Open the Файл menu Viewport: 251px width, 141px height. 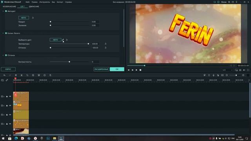27,2
